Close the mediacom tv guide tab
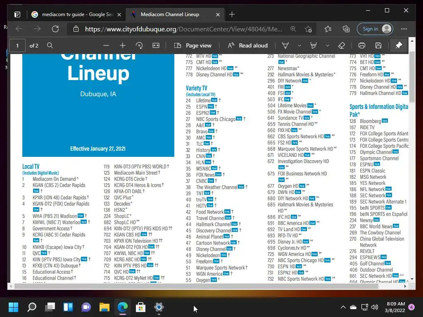423x317 pixels. [119, 14]
